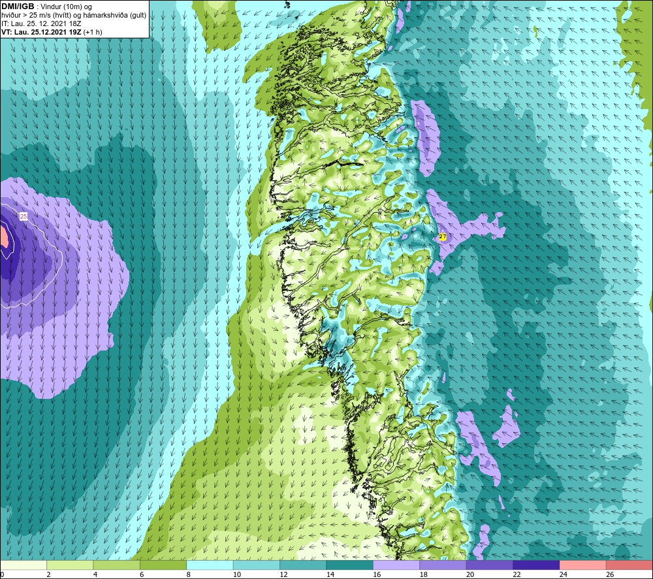This screenshot has height=579, width=653.
Task: Click the pale yellow 0–2 m/s legend swatch
Action: [24, 565]
